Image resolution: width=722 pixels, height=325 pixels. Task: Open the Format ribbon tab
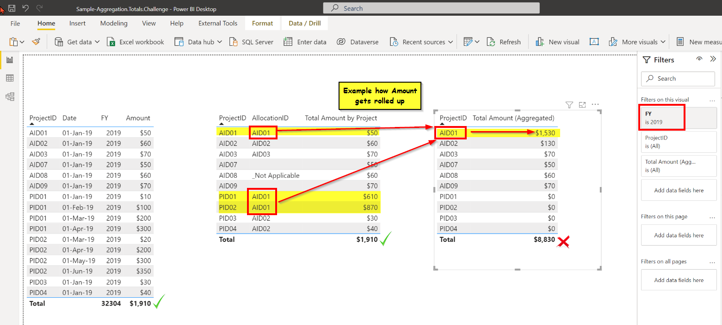[x=263, y=24]
